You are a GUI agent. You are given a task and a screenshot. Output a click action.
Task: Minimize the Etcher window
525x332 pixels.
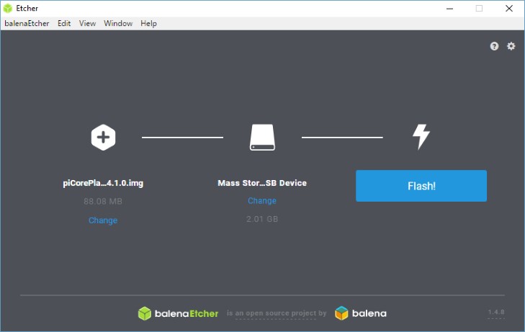pos(449,9)
